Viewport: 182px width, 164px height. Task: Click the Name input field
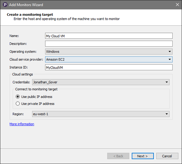[x=109, y=36]
